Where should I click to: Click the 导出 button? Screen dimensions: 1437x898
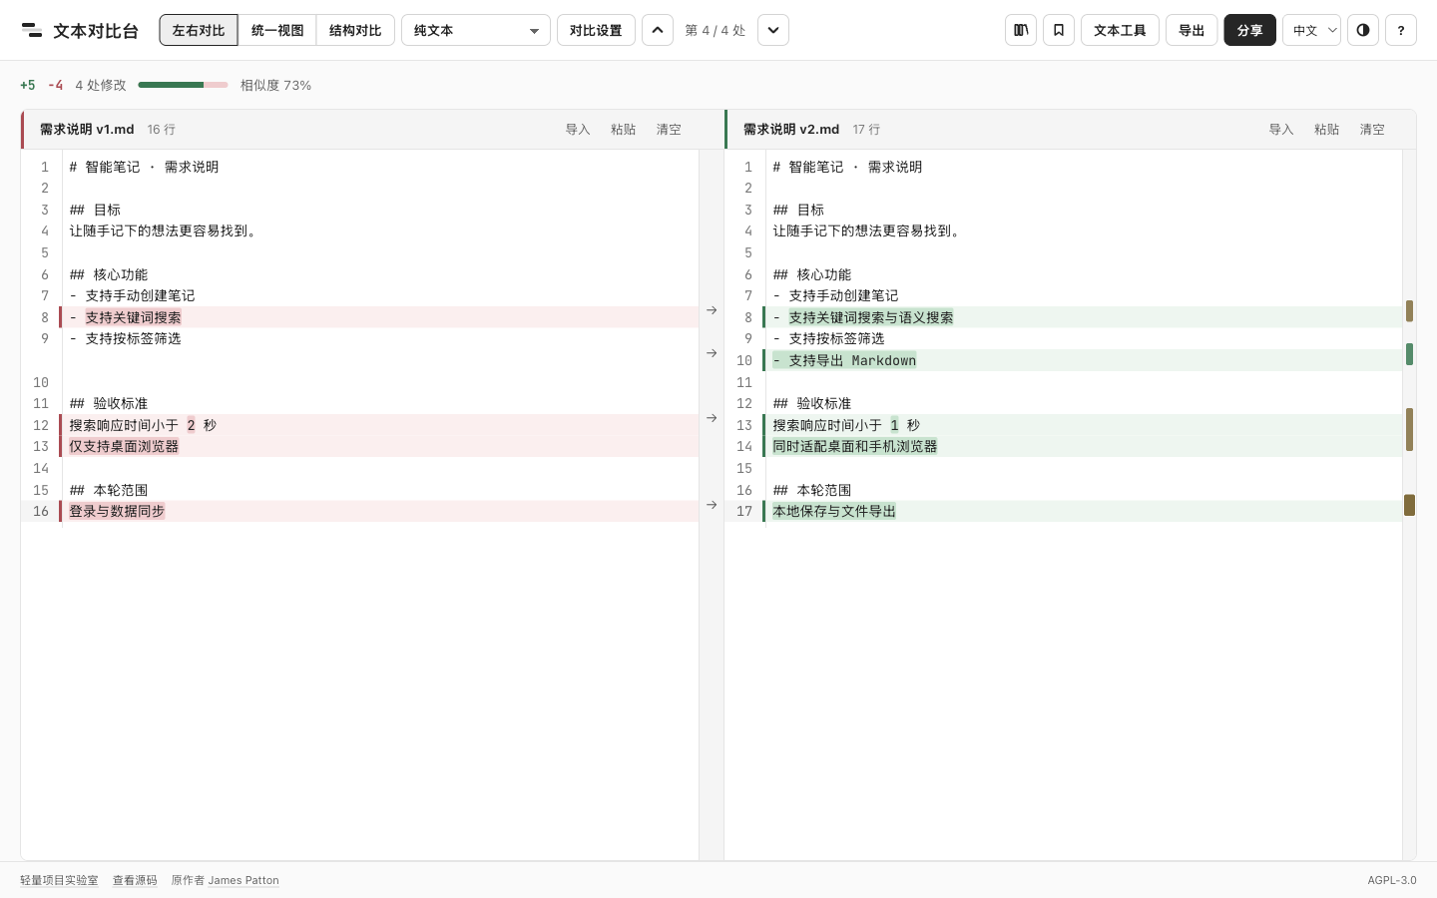click(1192, 30)
